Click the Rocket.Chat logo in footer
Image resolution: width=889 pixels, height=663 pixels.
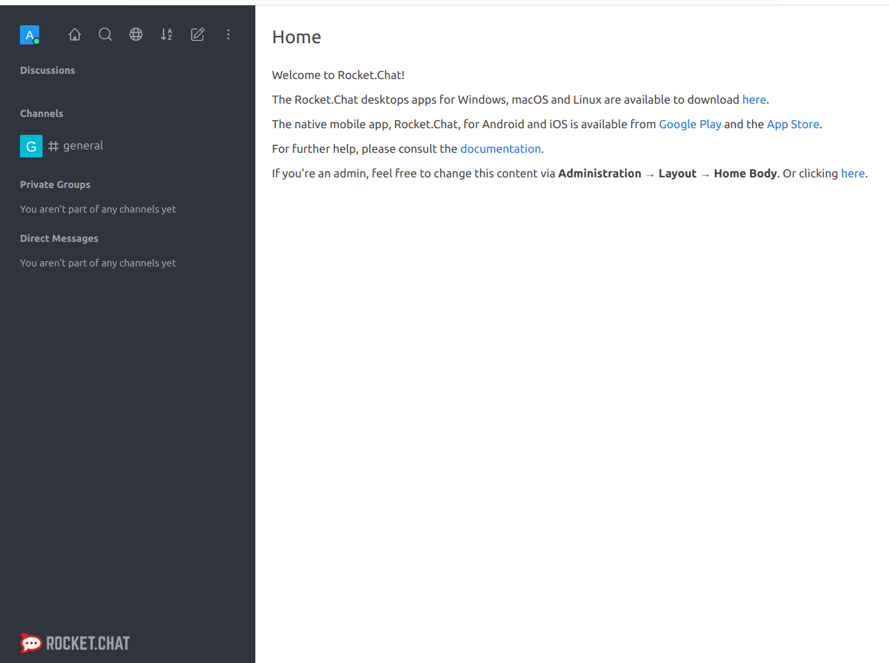pos(75,643)
